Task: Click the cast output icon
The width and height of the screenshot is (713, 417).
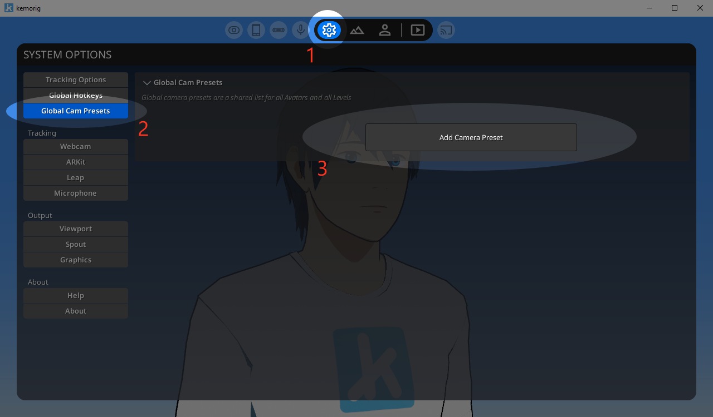Action: (x=446, y=30)
